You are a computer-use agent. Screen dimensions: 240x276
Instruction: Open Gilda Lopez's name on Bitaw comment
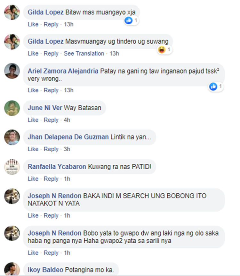46,12
